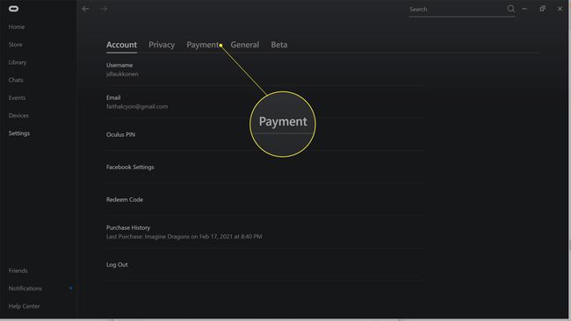571x321 pixels.
Task: Open Devices in the sidebar
Action: point(18,116)
